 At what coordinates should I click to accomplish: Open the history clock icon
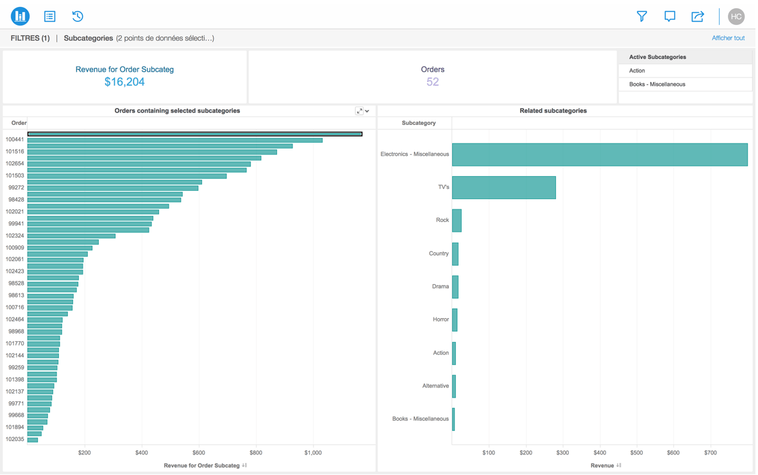[78, 17]
